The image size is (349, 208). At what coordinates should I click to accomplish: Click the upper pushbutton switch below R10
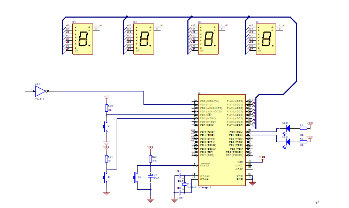coord(105,127)
